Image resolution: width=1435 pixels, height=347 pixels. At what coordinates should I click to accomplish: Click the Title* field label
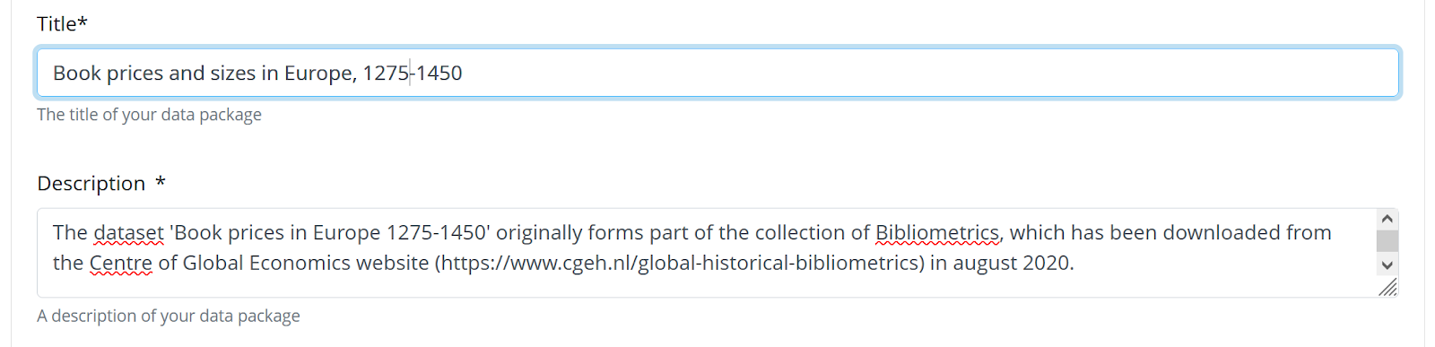click(62, 24)
